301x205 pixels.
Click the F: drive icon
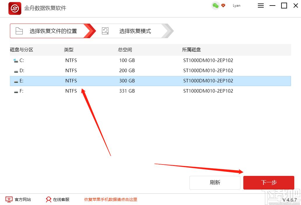click(x=16, y=92)
